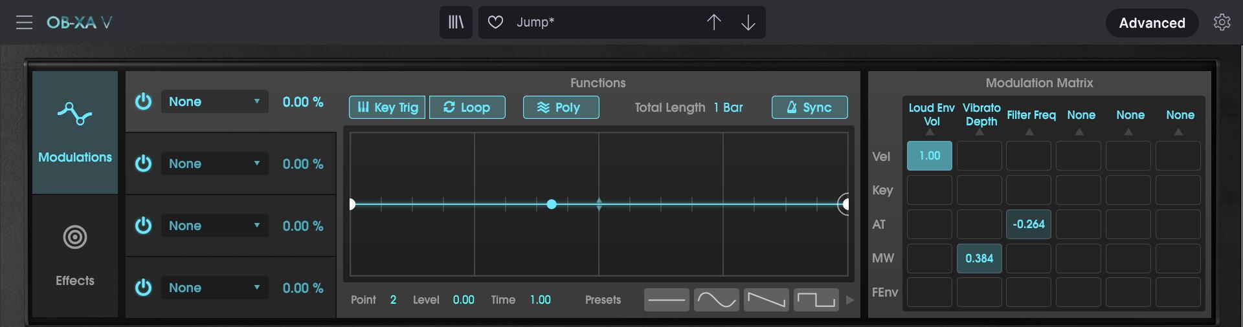The width and height of the screenshot is (1243, 327).
Task: Change Vibrato Depth matrix destination
Action: [x=981, y=115]
